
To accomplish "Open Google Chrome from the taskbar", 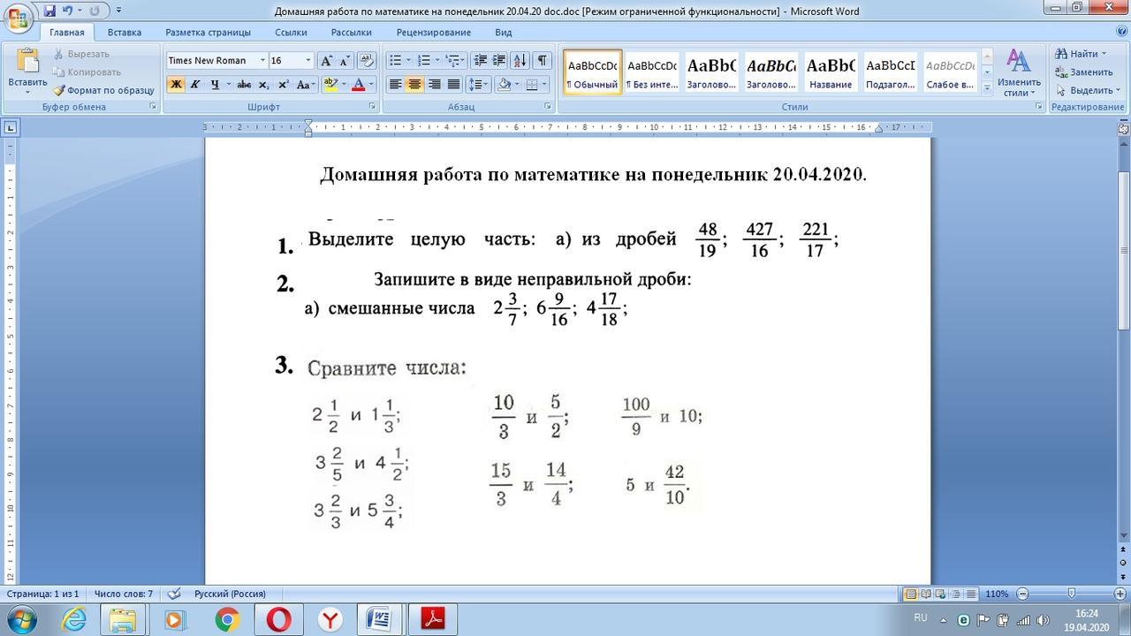I will coord(227,620).
